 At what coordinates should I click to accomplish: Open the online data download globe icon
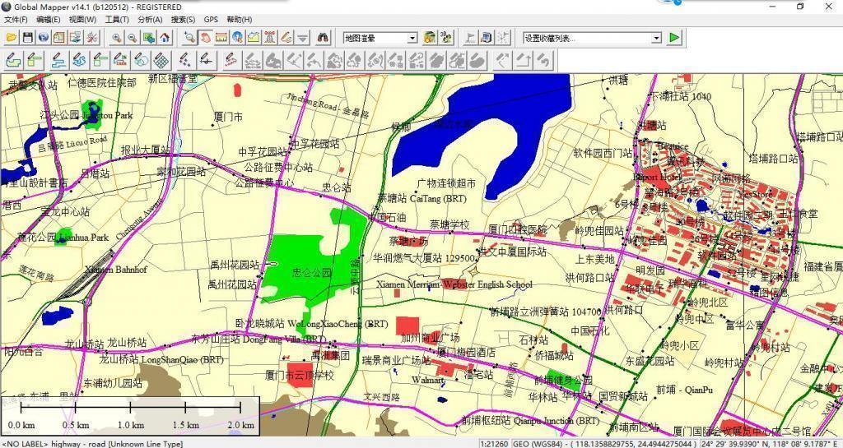click(44, 38)
